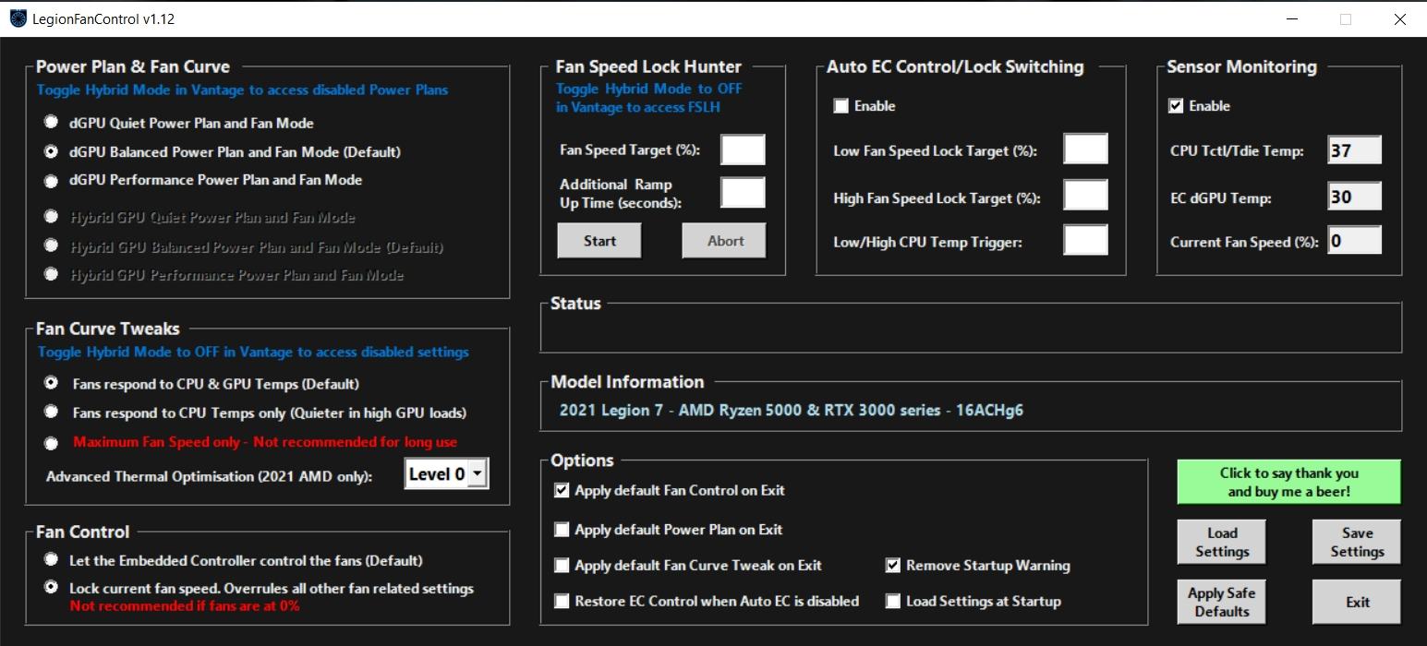The width and height of the screenshot is (1427, 646).
Task: Click Apply Safe Defaults button
Action: 1221,602
